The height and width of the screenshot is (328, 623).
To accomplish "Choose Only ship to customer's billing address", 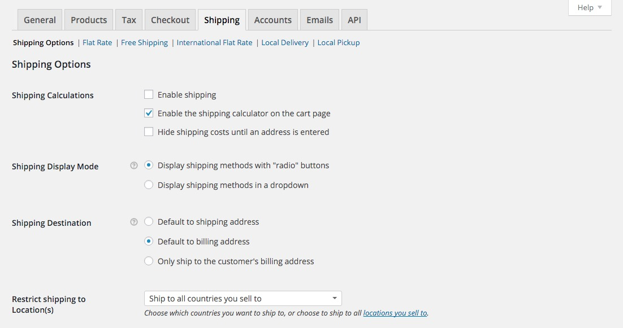I will [x=149, y=261].
